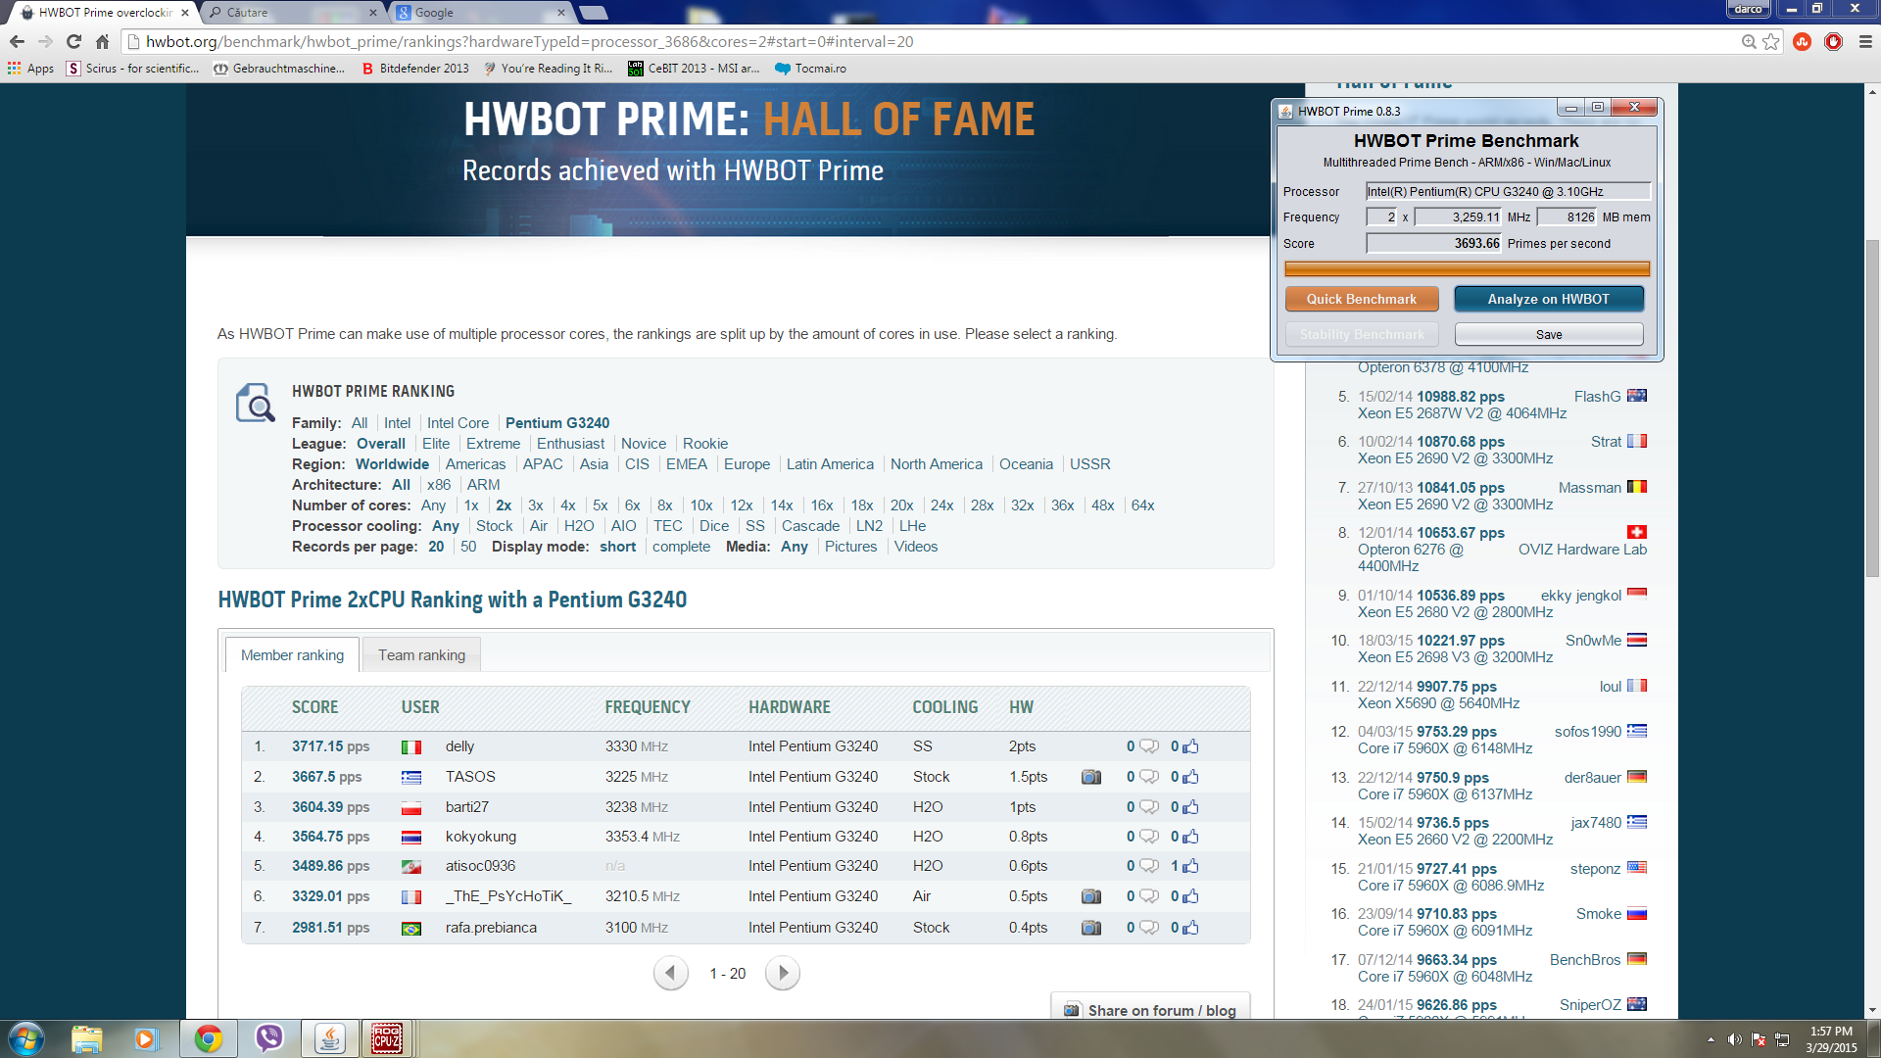
Task: Open delly user profile link
Action: [459, 746]
